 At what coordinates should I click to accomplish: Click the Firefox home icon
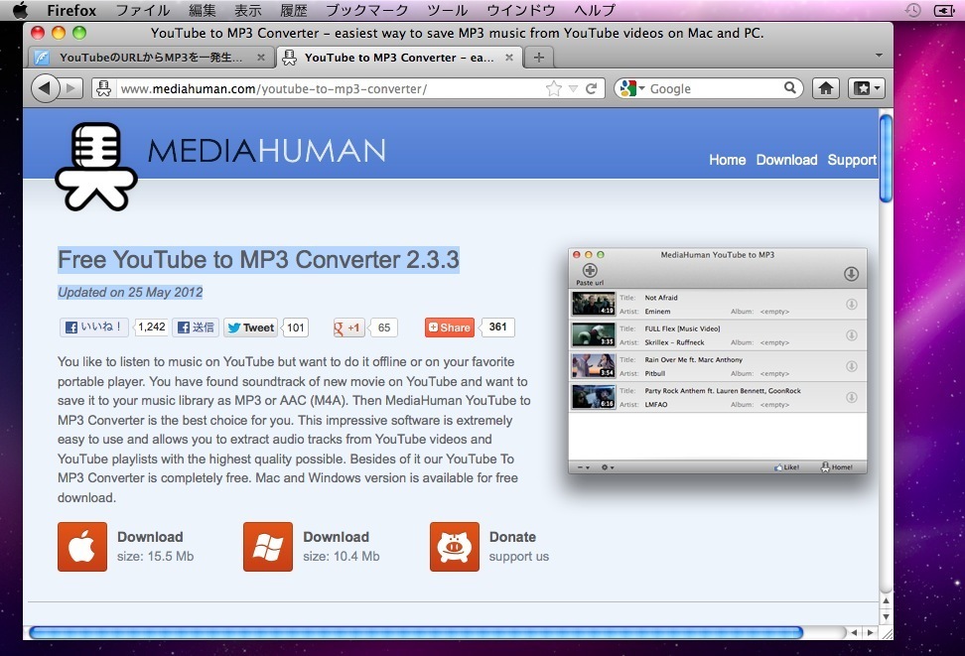pyautogui.click(x=825, y=88)
